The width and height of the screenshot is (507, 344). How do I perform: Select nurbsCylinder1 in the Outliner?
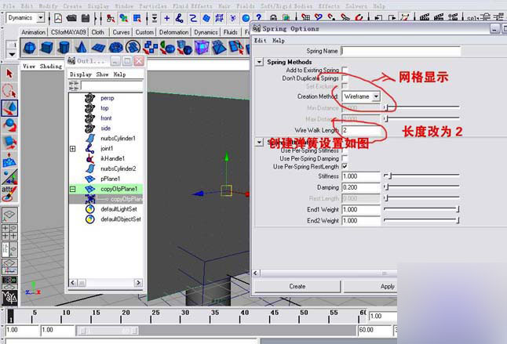118,139
